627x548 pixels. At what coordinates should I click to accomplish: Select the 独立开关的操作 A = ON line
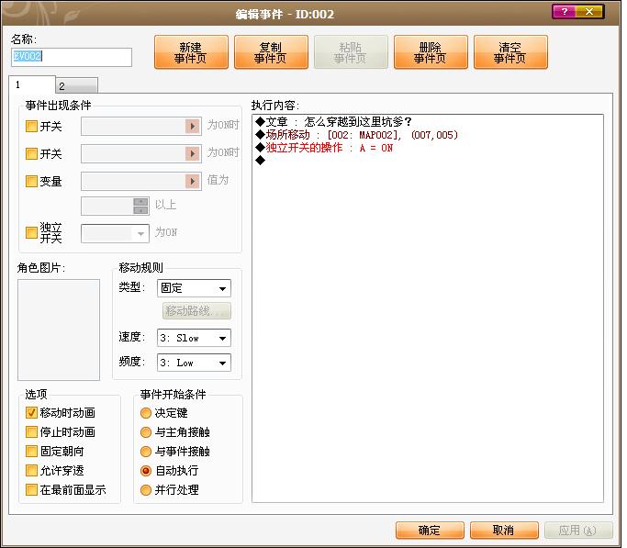[x=324, y=148]
